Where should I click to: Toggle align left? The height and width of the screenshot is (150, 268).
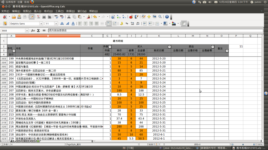click(x=80, y=23)
